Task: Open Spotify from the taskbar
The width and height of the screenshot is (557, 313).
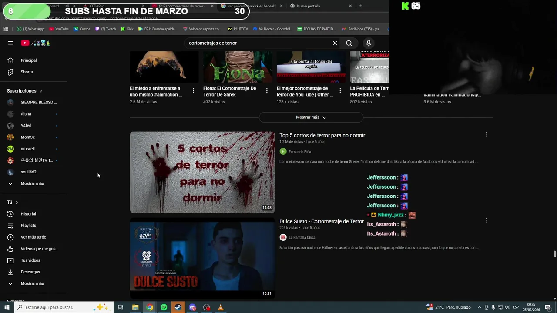Action: [x=164, y=307]
